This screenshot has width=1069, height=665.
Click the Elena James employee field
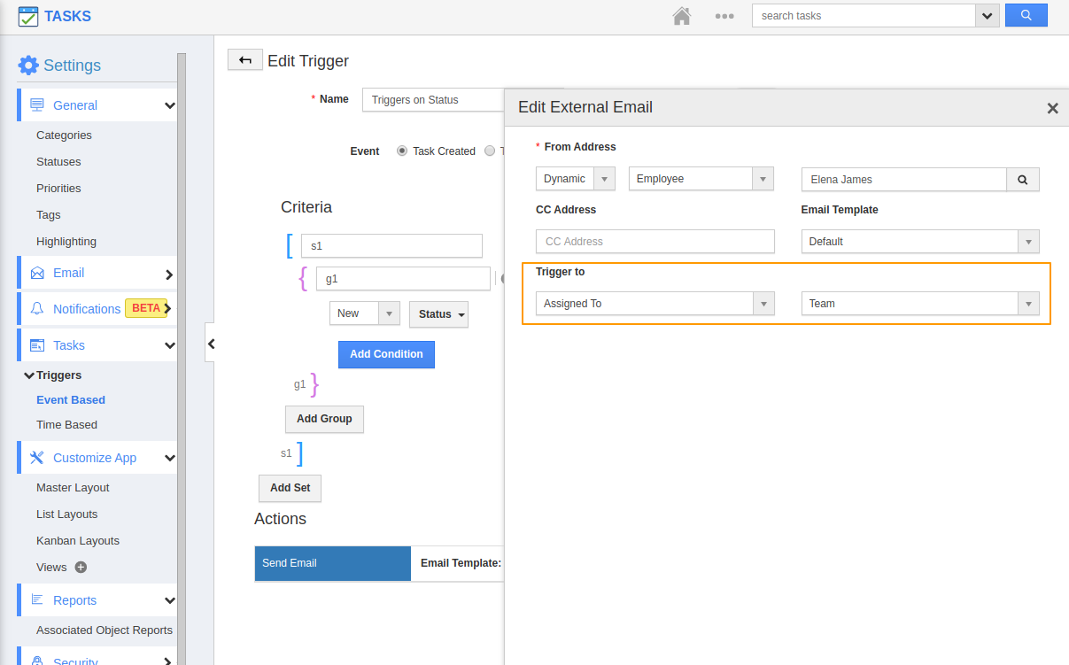(x=903, y=180)
